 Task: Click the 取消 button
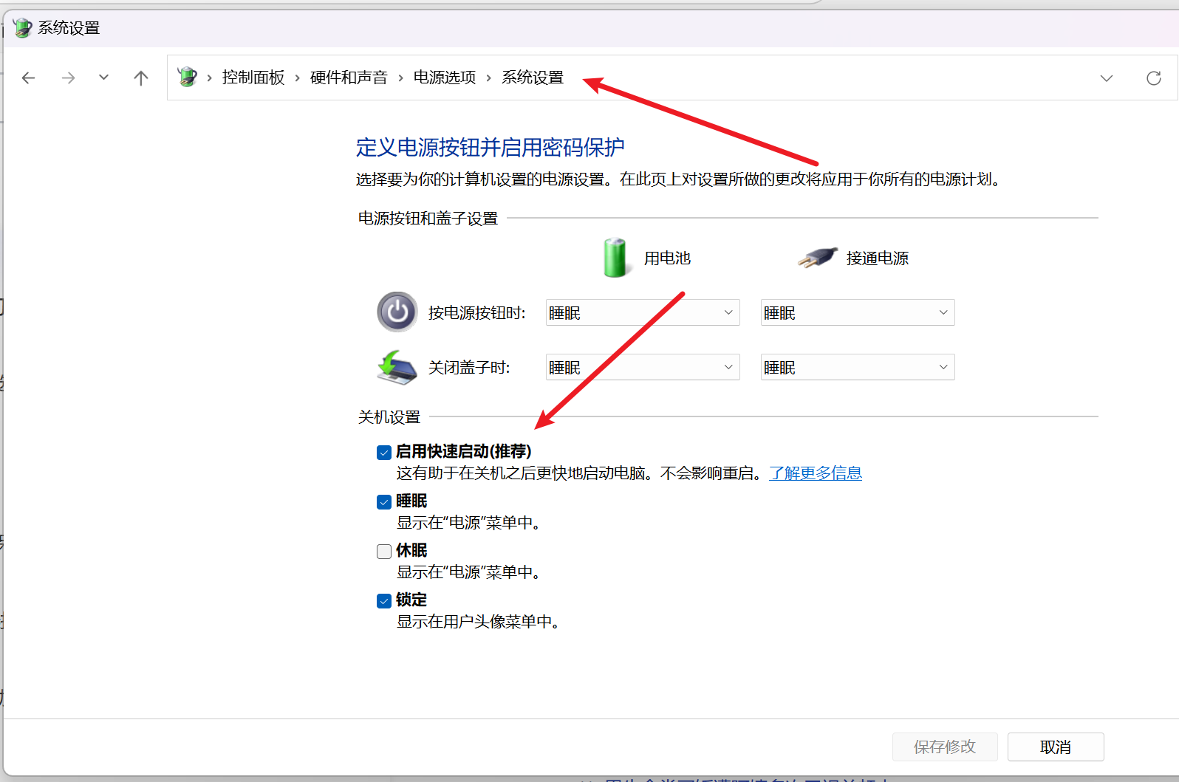pyautogui.click(x=1056, y=747)
